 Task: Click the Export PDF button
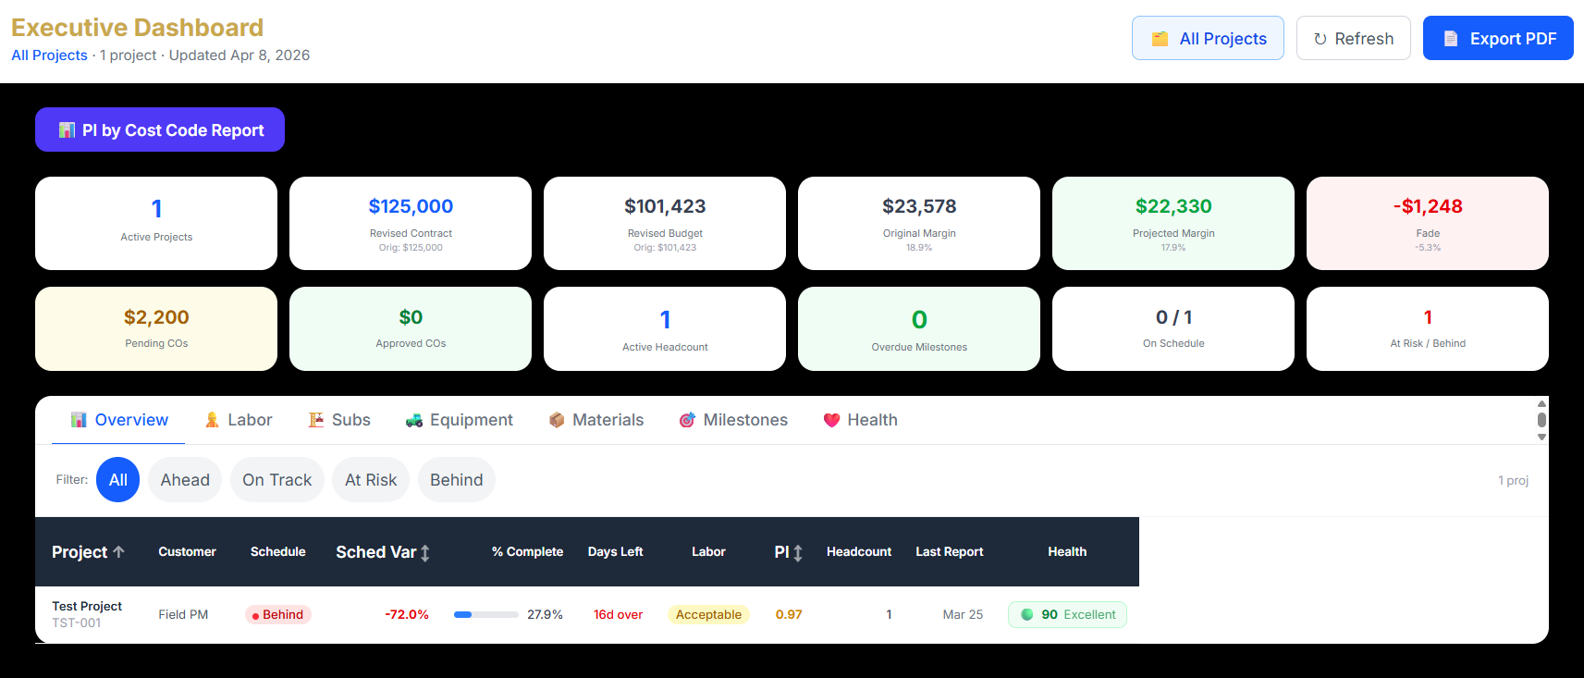click(1498, 38)
